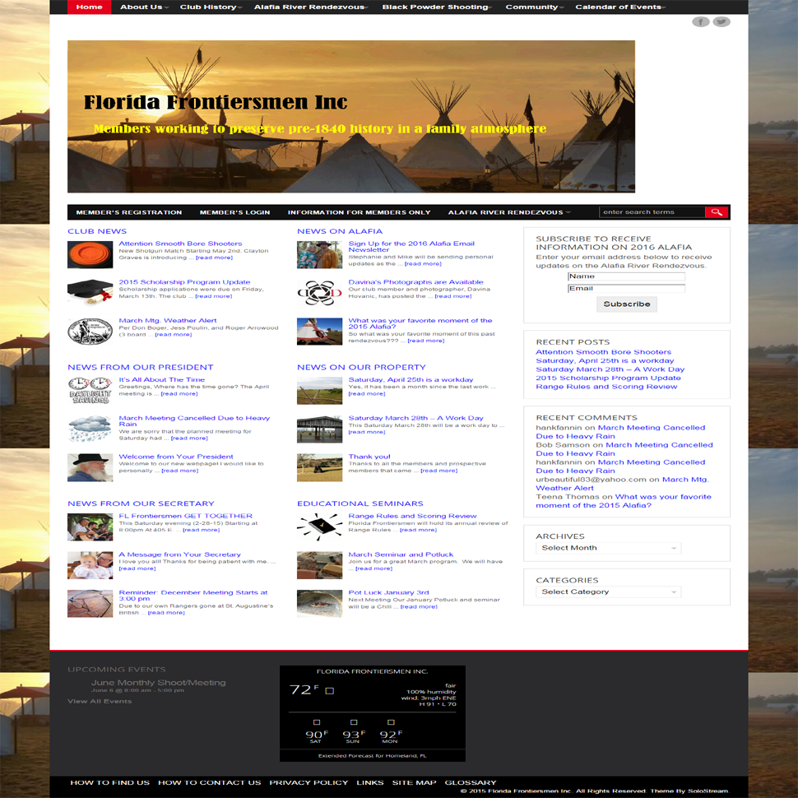
Task: Open Welcome from Your President article
Action: 176,457
